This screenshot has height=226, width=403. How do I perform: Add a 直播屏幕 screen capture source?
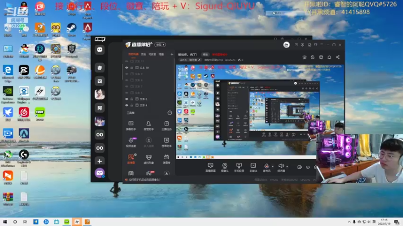point(210,167)
